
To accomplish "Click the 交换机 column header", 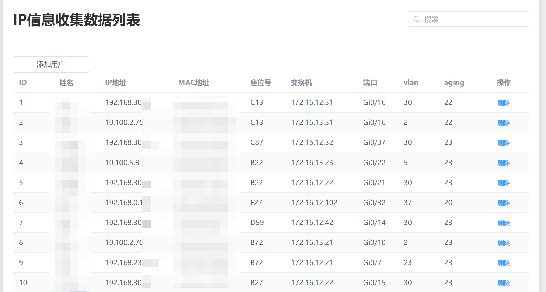I will pos(301,82).
